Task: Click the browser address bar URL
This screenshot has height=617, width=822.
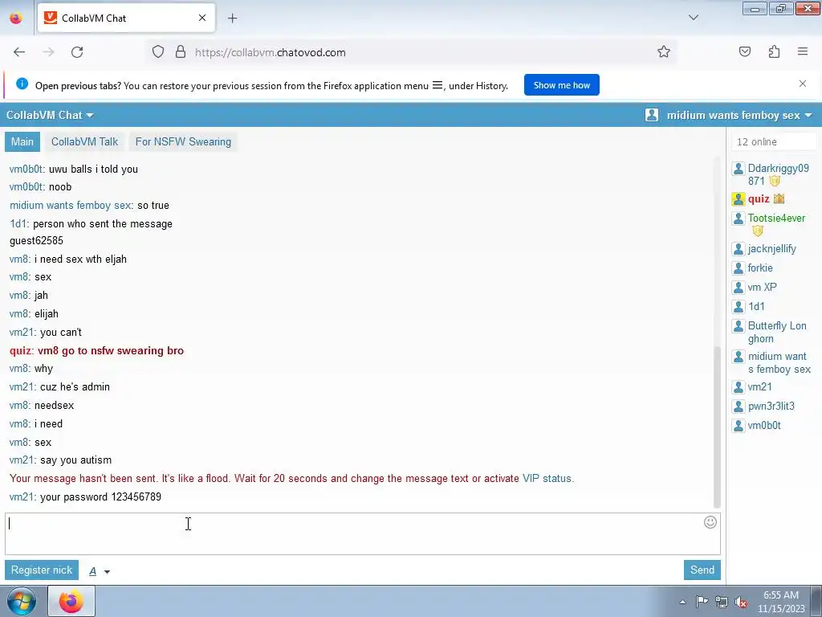Action: (270, 52)
